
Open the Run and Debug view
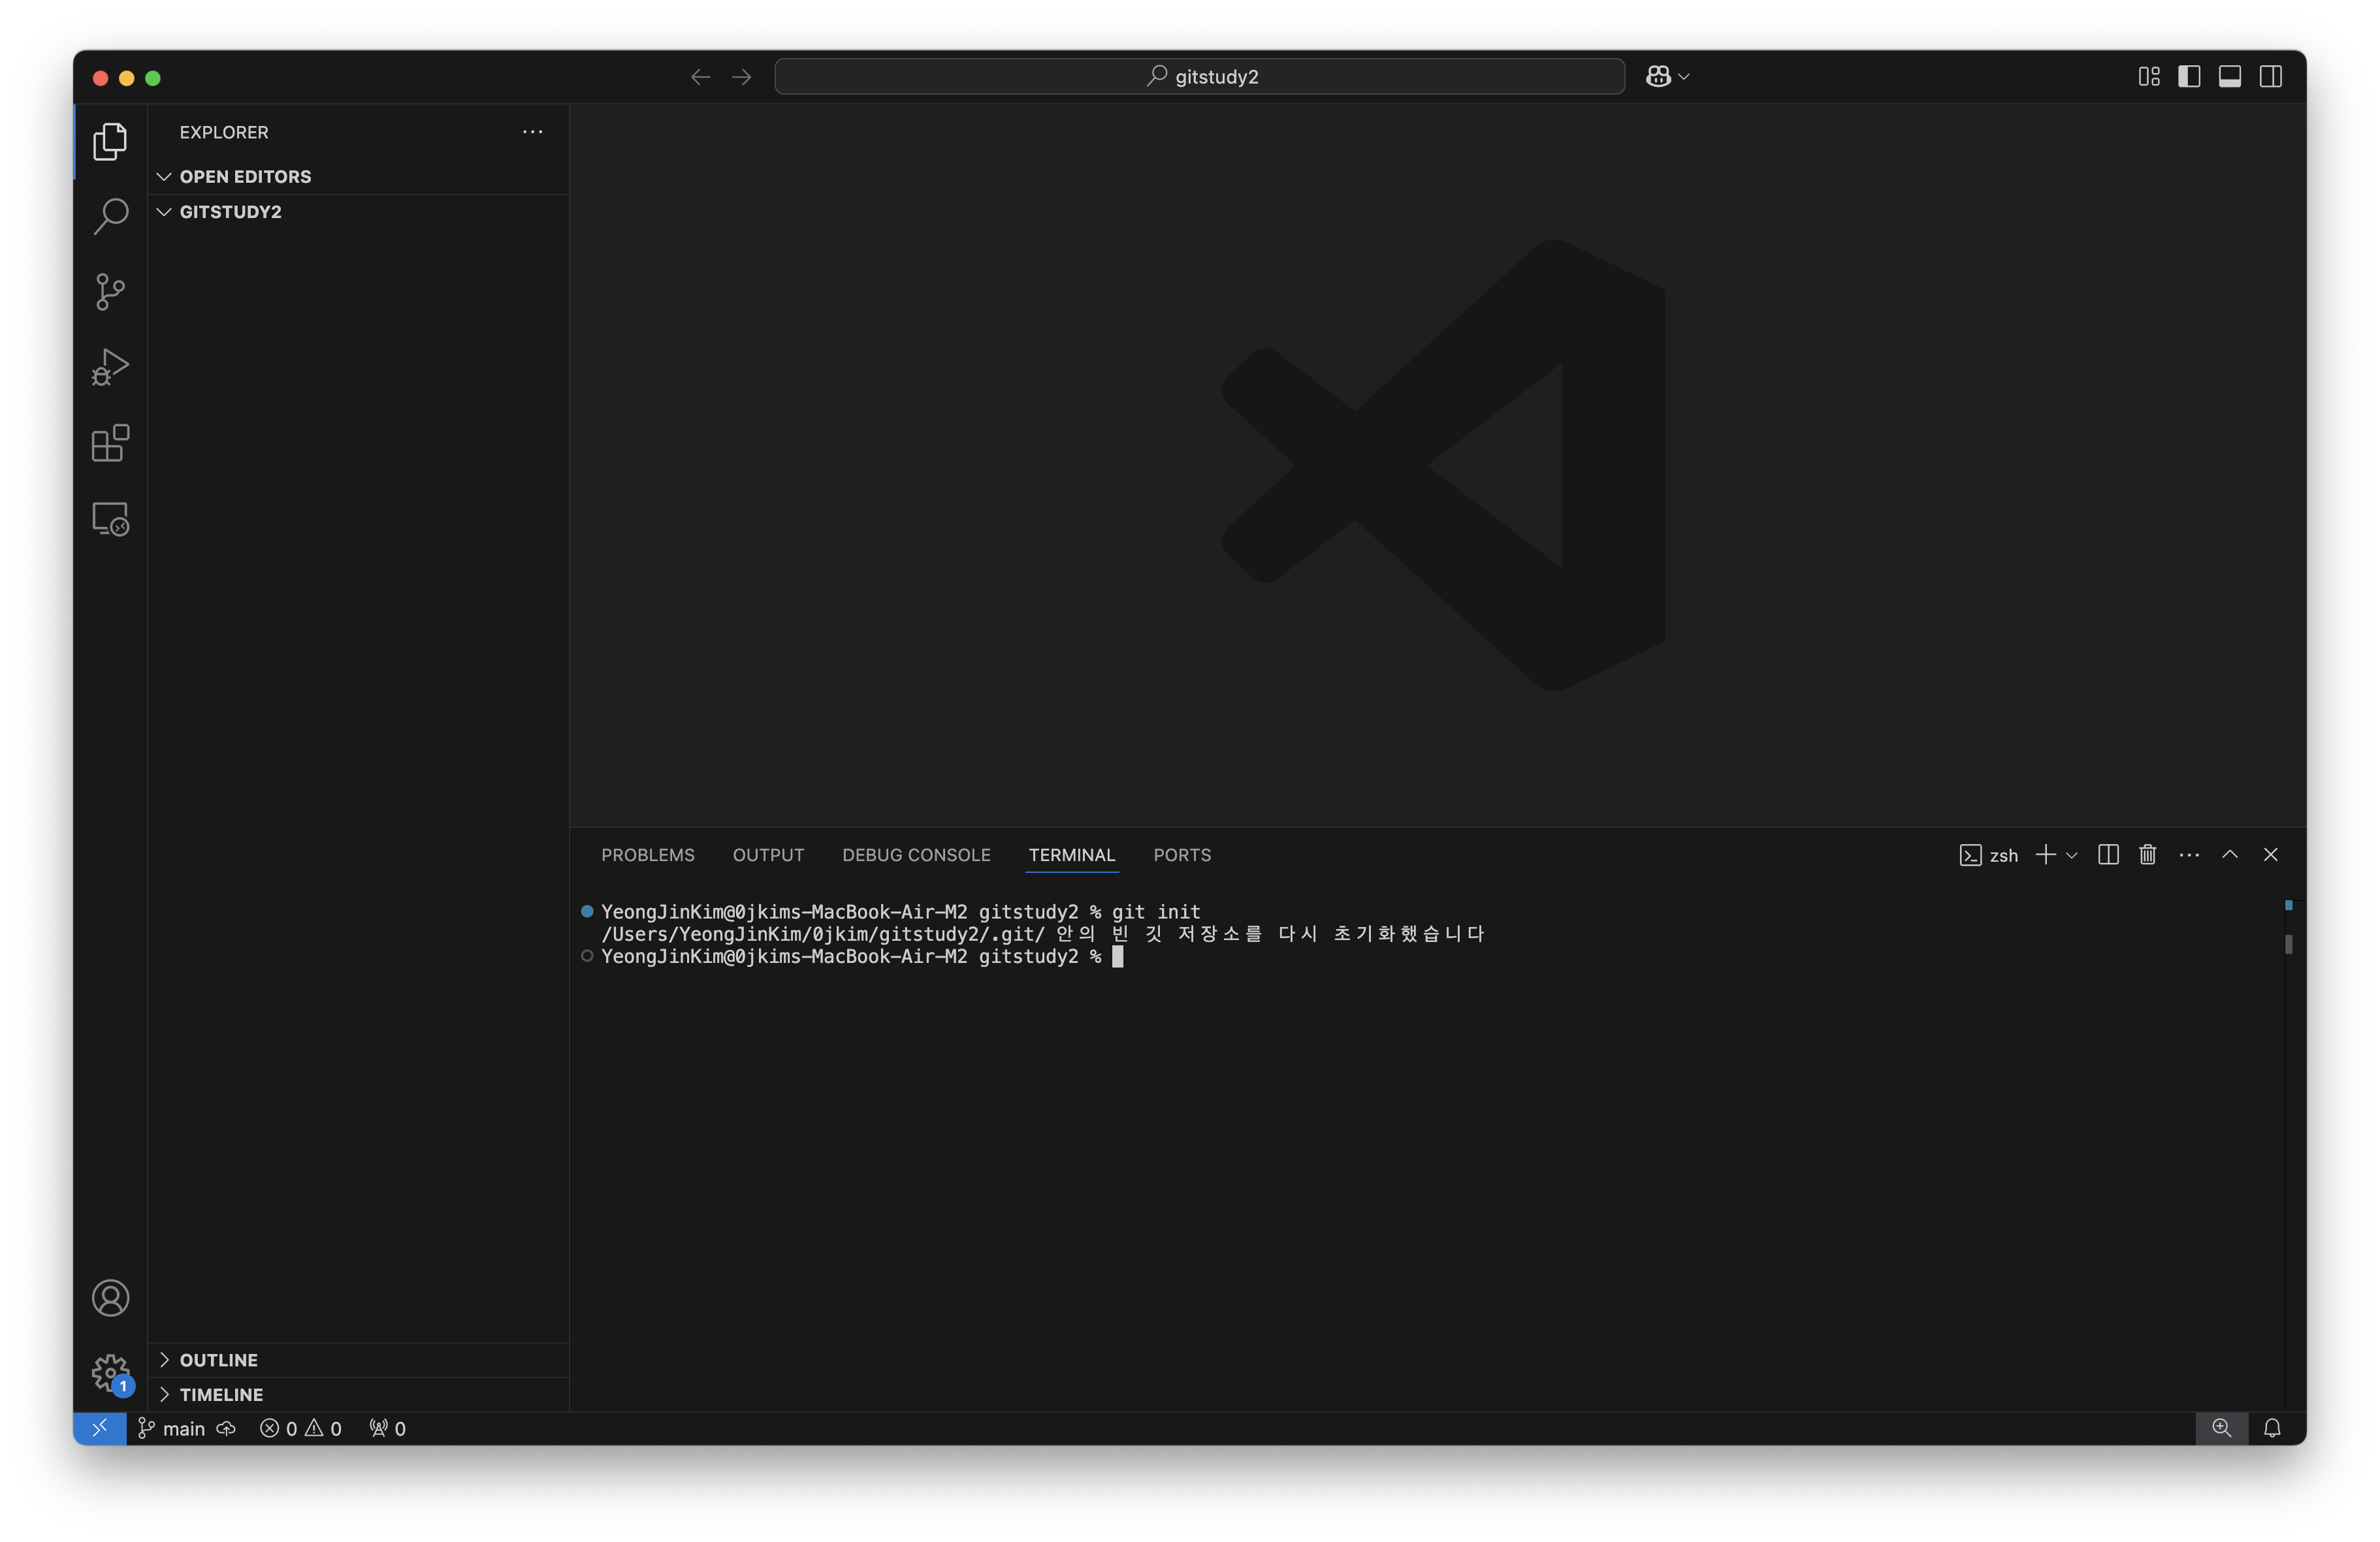(x=110, y=367)
